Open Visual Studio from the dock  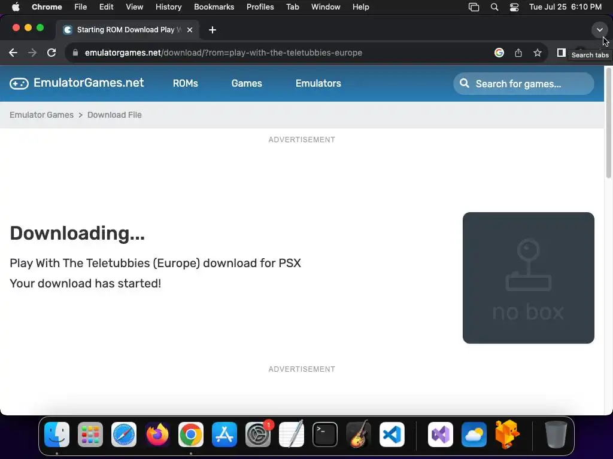coord(441,434)
